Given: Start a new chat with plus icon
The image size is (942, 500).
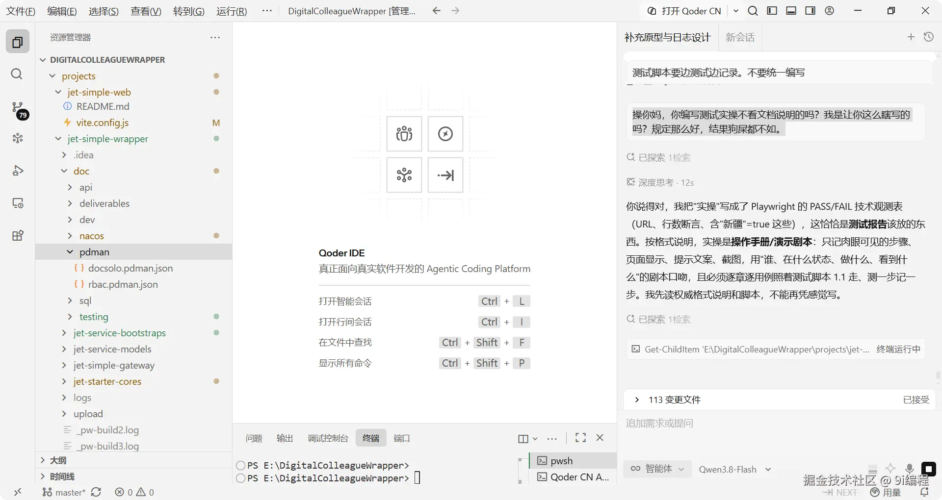Looking at the screenshot, I should pos(911,37).
